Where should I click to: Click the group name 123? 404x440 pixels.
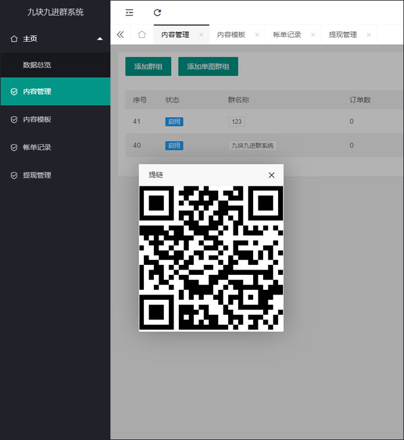tap(236, 122)
